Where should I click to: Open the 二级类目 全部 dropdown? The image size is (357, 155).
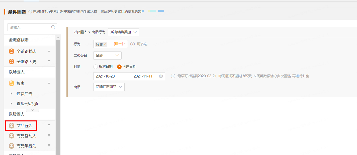(x=107, y=55)
